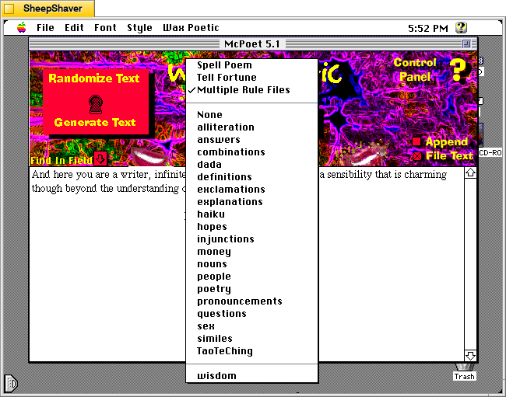506x397 pixels.
Task: Select the dada rule file
Action: click(x=251, y=165)
